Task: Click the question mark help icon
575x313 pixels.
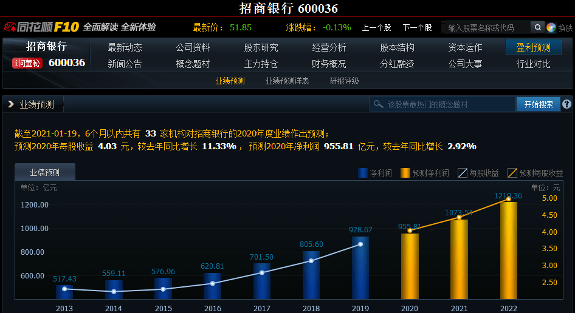Action: click(x=566, y=104)
